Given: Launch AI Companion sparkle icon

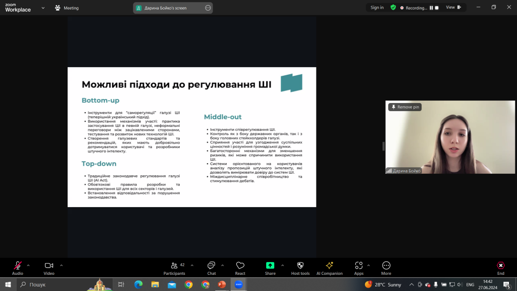Looking at the screenshot, I should 329,268.
